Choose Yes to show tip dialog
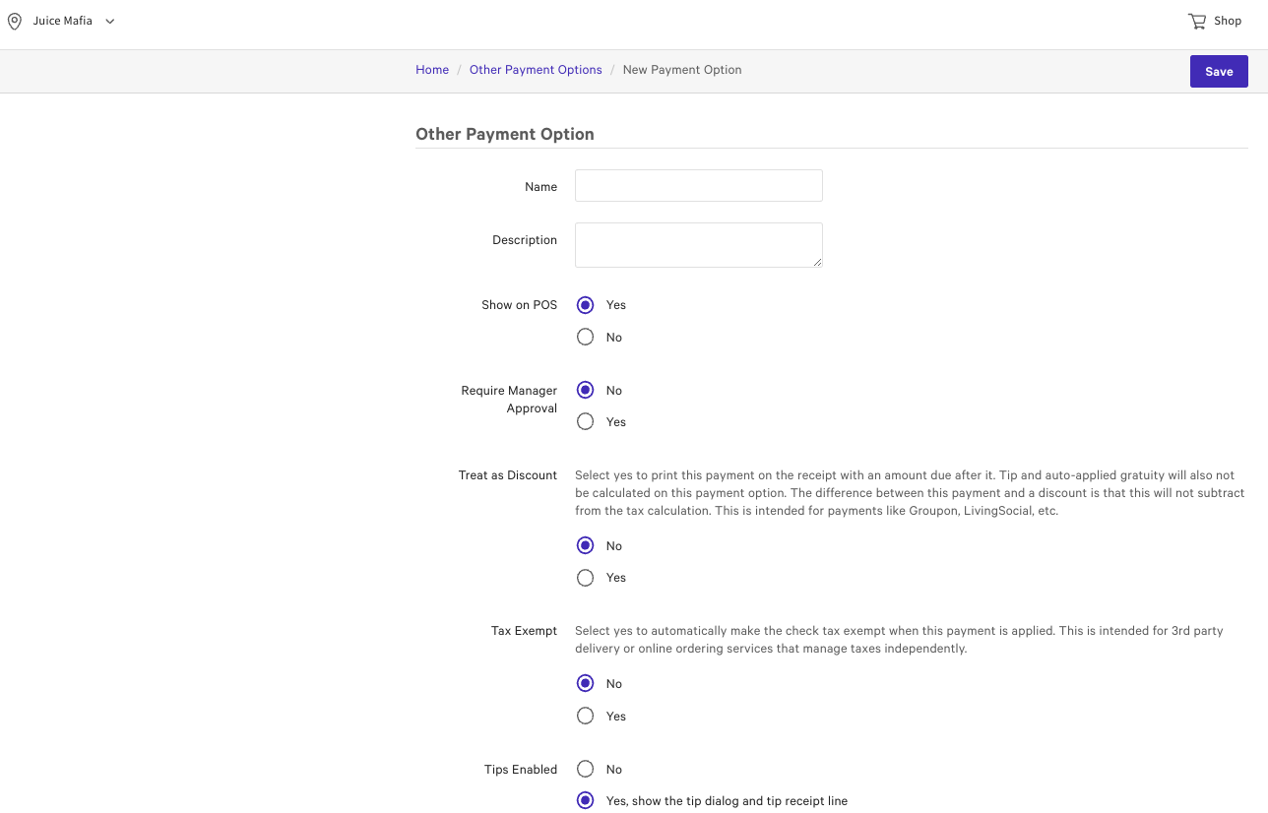1268x813 pixels. click(585, 800)
